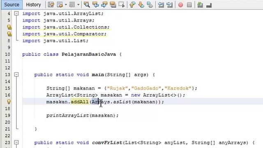
Task: Click the greyed-out Forward navigation icon
Action: 72,5
